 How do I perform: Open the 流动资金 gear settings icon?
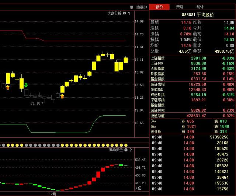126,150
